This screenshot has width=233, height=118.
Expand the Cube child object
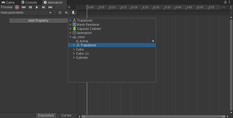[x=74, y=49]
